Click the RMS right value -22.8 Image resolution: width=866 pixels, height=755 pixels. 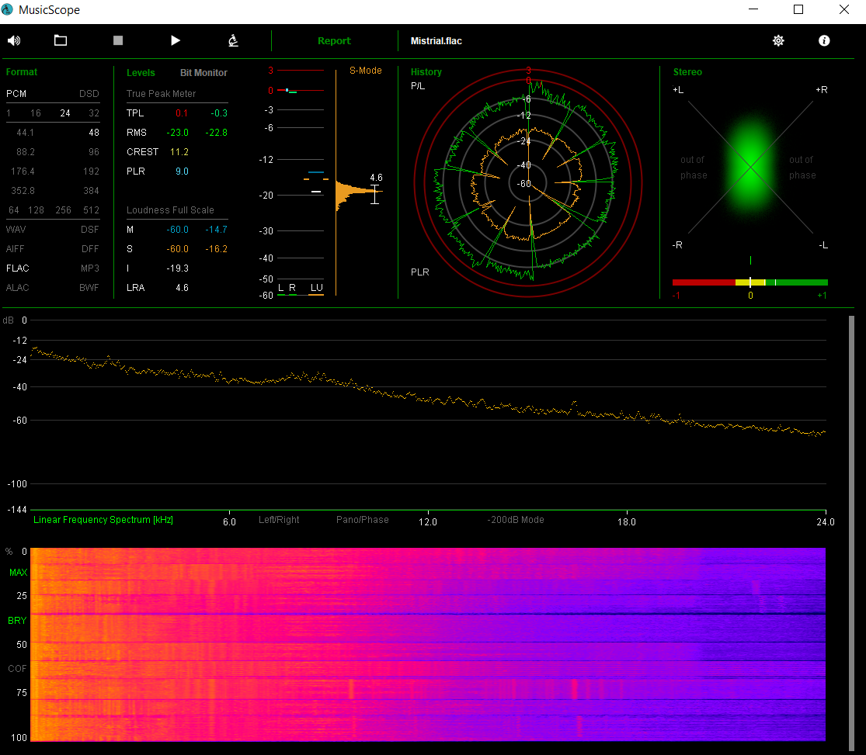(x=216, y=133)
